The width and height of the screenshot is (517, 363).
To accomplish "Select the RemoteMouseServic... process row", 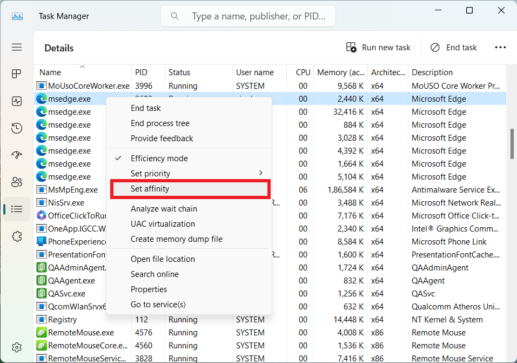I will [270, 358].
